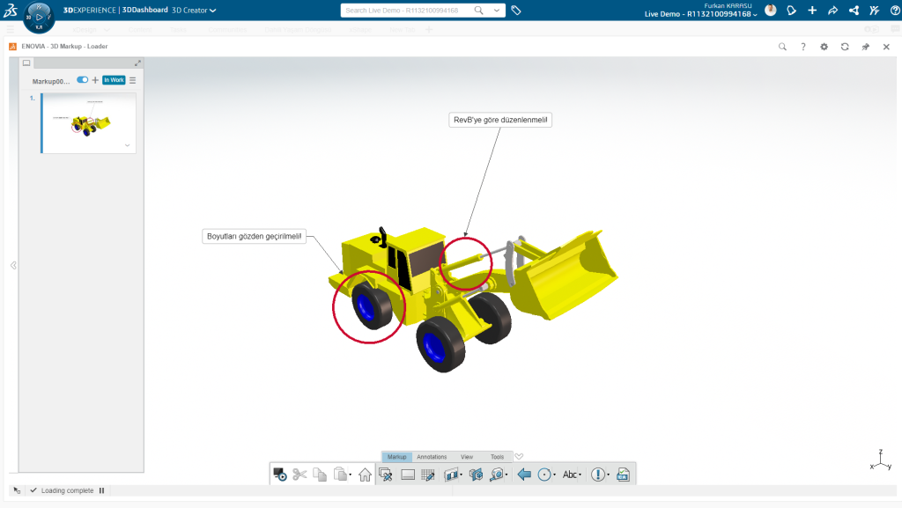The image size is (902, 508).
Task: Expand chevron on markup slide thumbnail
Action: point(127,144)
